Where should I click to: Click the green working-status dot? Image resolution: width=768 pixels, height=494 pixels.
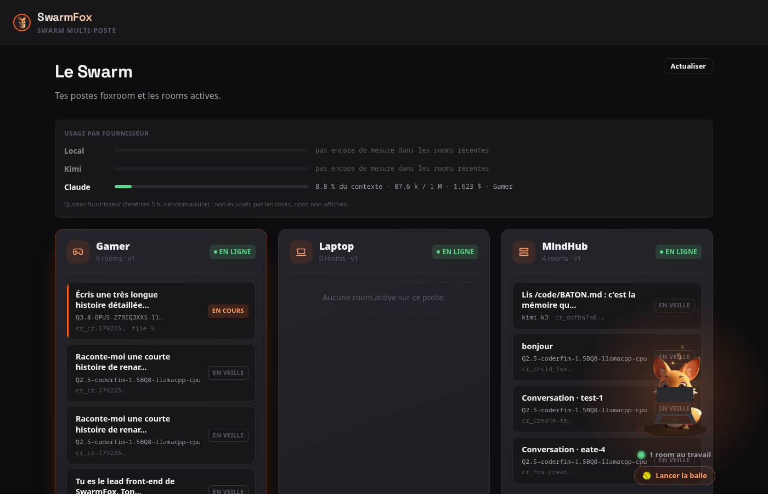641,455
